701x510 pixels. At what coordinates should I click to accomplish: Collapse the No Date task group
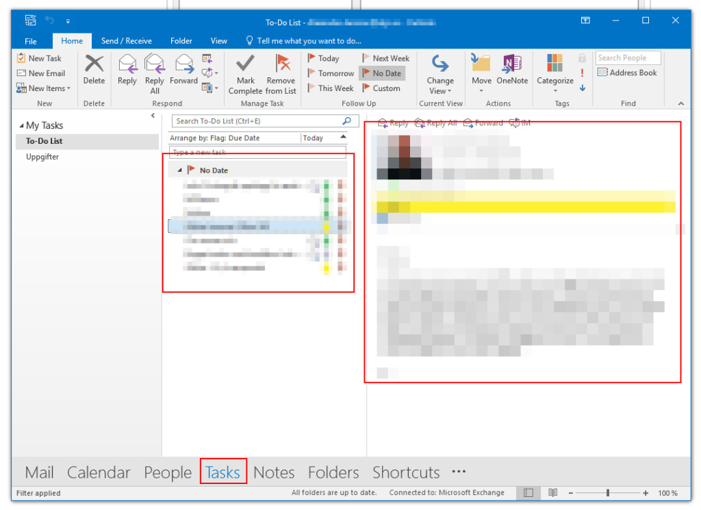tap(180, 170)
